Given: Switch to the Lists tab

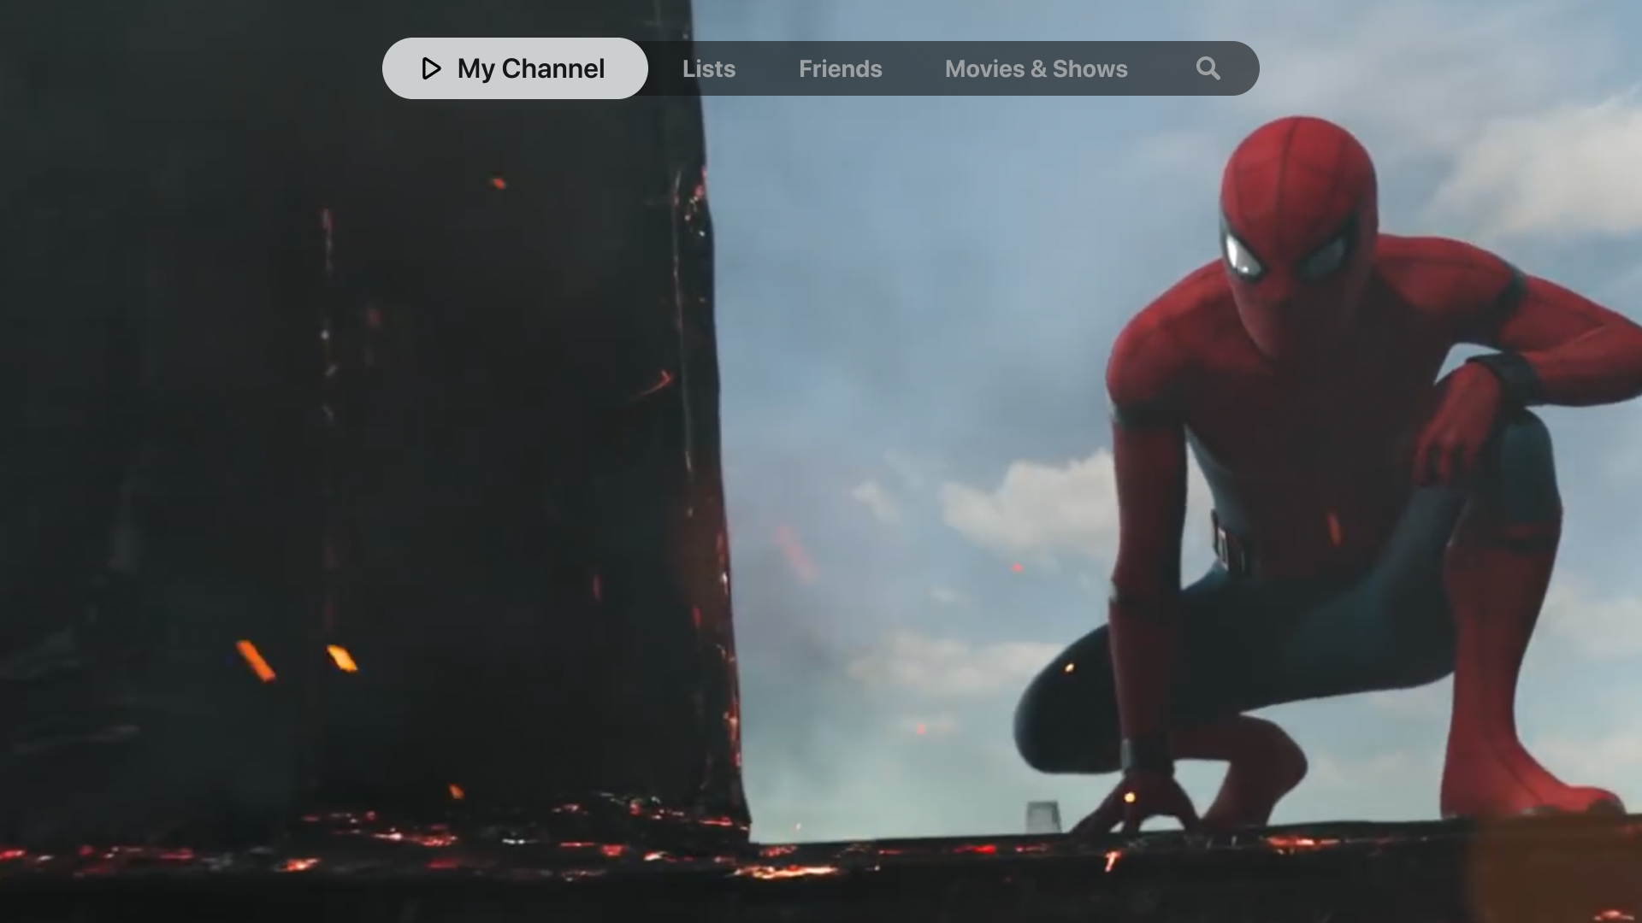Looking at the screenshot, I should click(709, 68).
